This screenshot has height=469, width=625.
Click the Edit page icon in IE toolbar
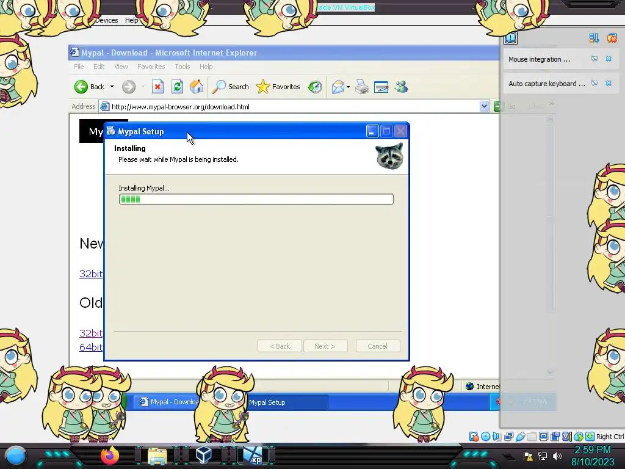[x=381, y=87]
